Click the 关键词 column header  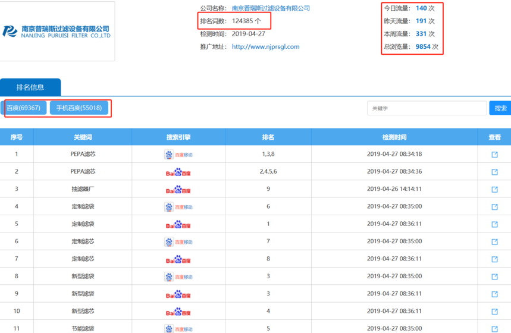click(83, 137)
